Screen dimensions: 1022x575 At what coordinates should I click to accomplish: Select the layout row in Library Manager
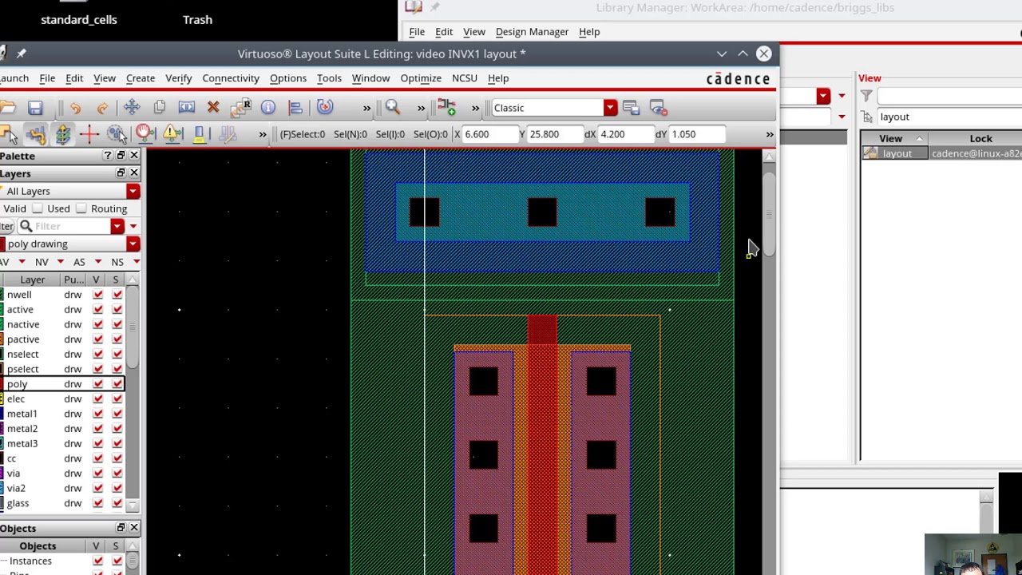point(942,153)
